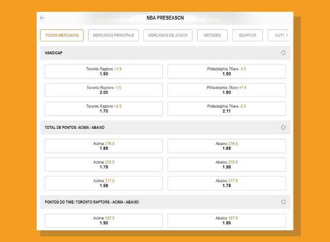Star the Total de Pontos market
The height and width of the screenshot is (242, 330).
(283, 127)
